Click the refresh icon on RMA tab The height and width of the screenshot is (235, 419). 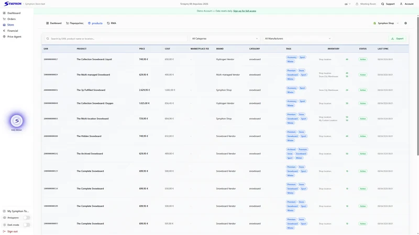(108, 23)
